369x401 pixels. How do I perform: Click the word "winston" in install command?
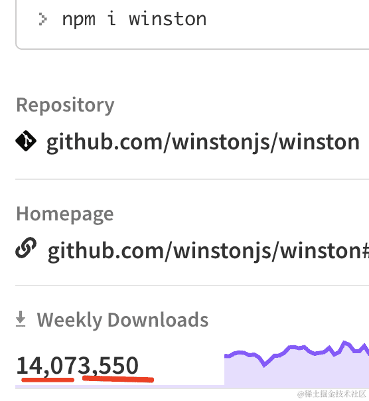pos(167,19)
